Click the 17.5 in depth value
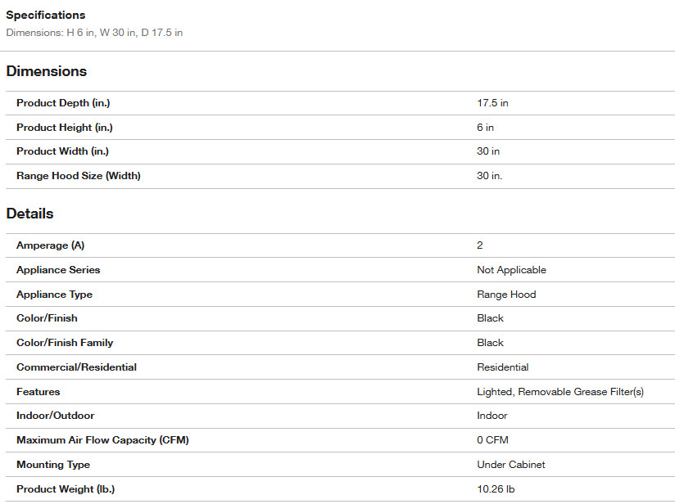Screen dimensions: 675x504 point(492,103)
